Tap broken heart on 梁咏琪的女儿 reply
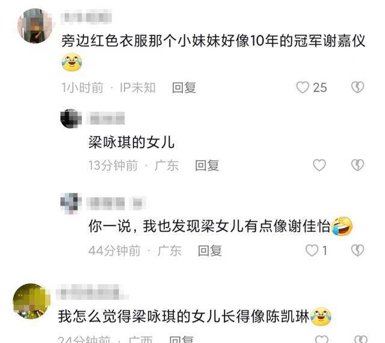 point(357,165)
